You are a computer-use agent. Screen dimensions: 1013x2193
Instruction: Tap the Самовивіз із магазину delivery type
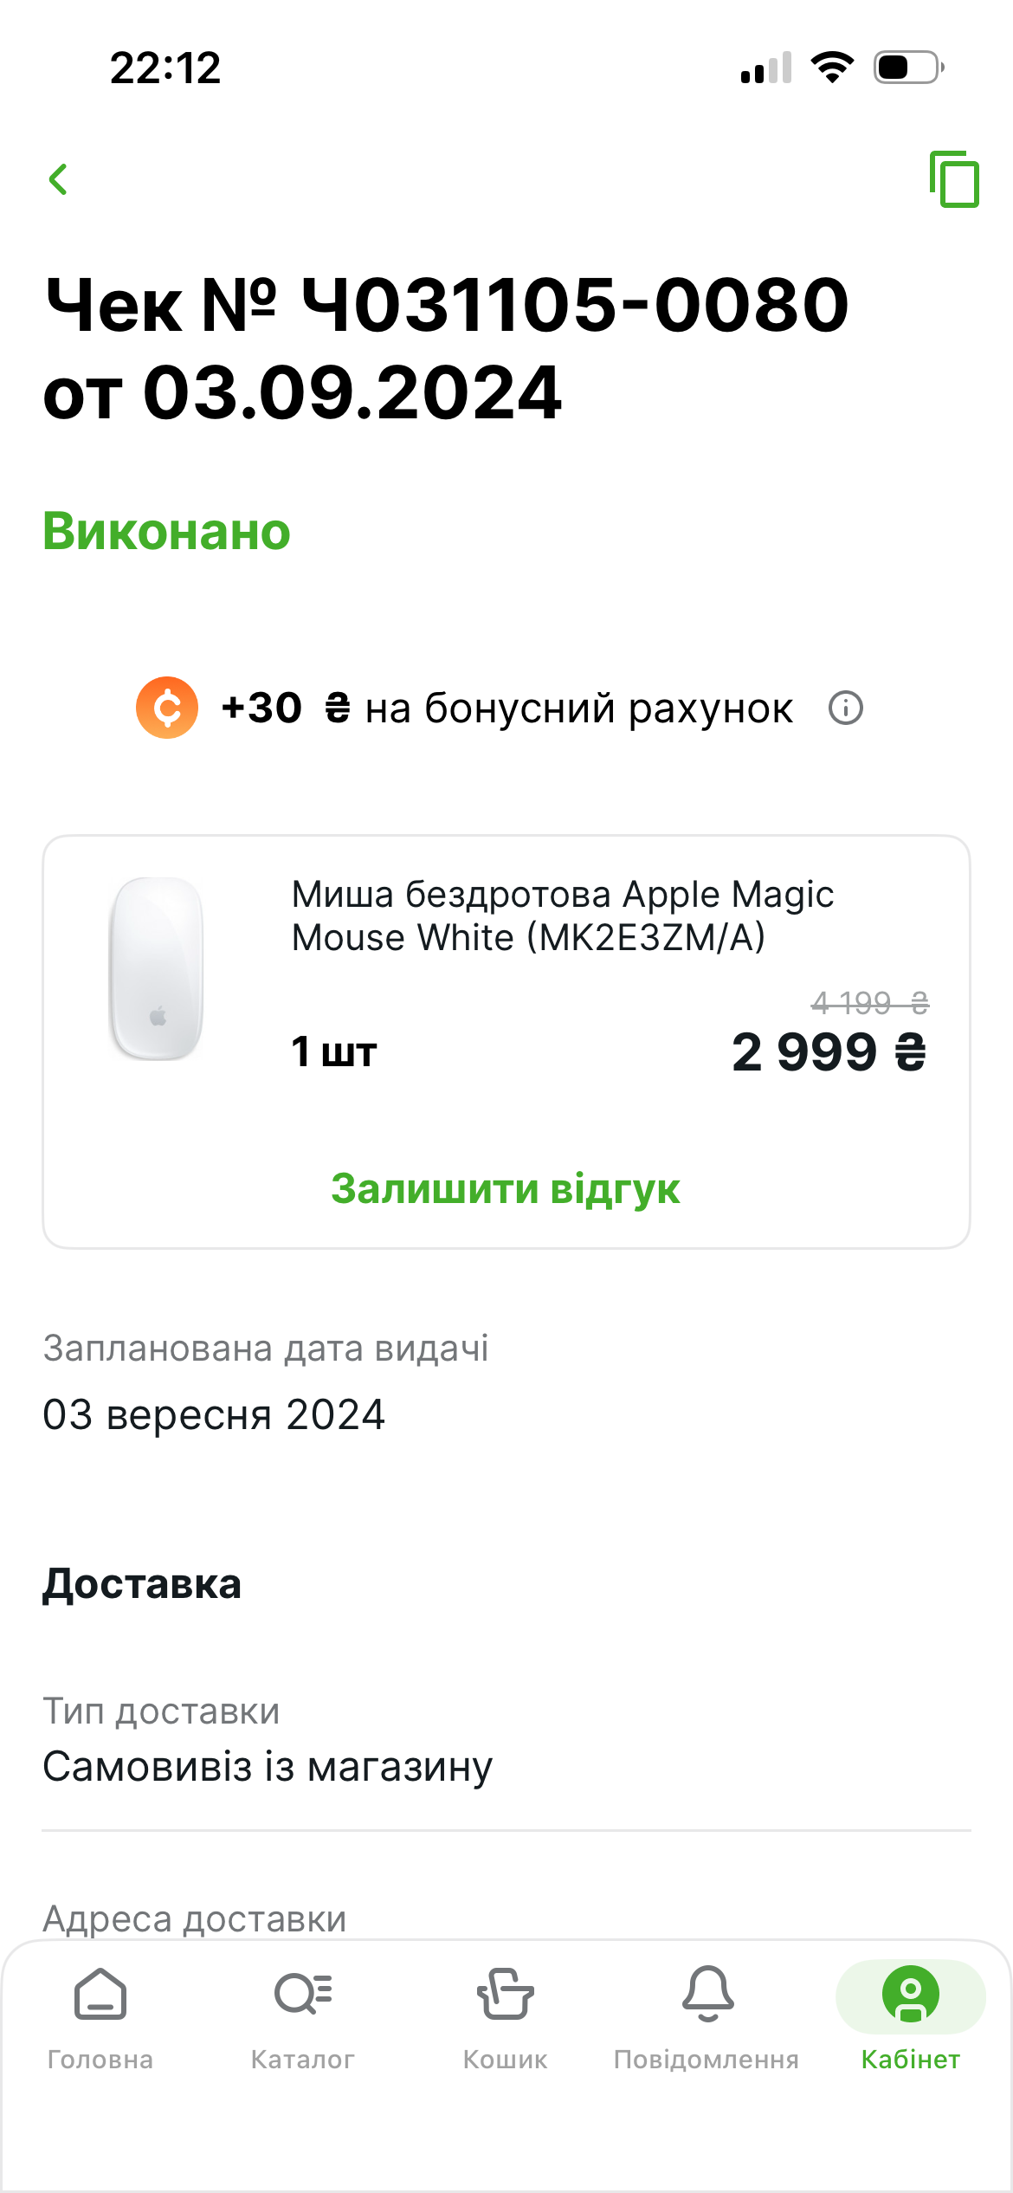(268, 1766)
